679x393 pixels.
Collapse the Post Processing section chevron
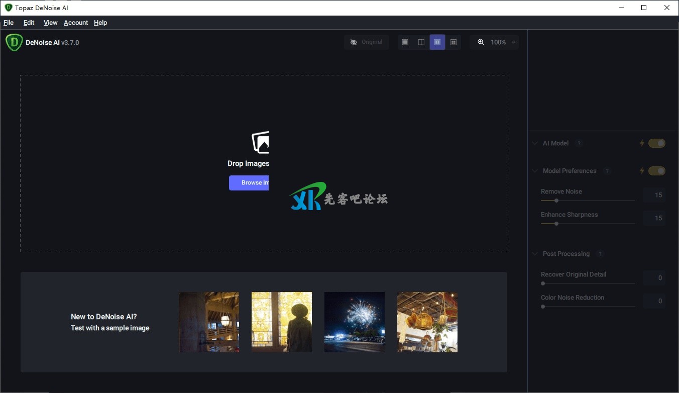535,254
